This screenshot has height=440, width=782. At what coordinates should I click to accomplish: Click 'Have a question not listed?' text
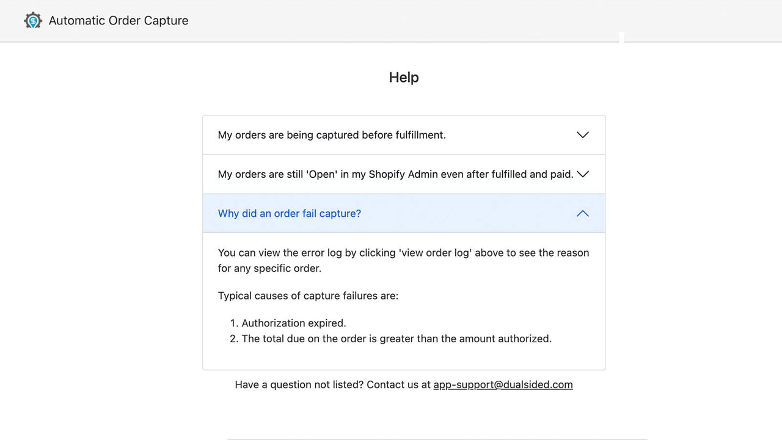click(299, 384)
